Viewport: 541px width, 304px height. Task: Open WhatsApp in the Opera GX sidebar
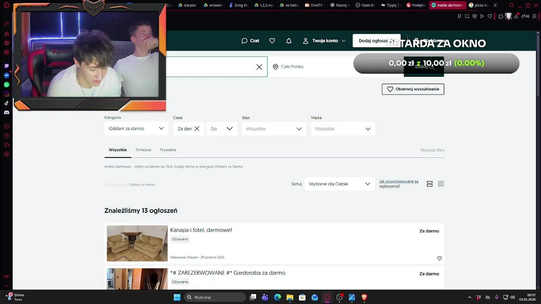[x=6, y=84]
